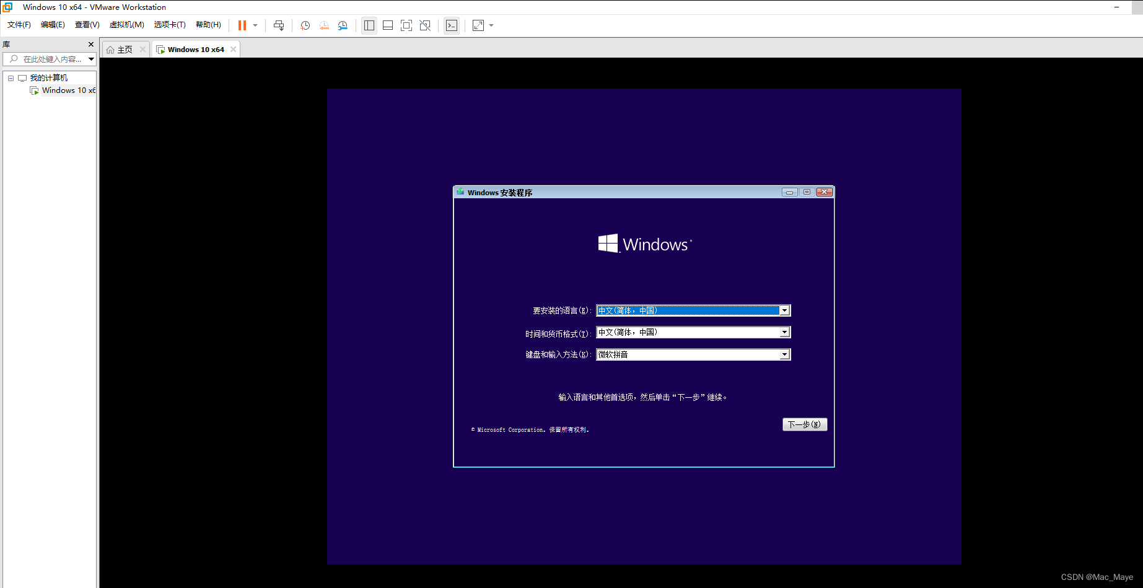Open the snapshot manager icon
The height and width of the screenshot is (588, 1143).
coord(343,25)
